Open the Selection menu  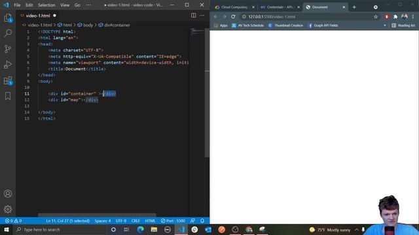46,5
